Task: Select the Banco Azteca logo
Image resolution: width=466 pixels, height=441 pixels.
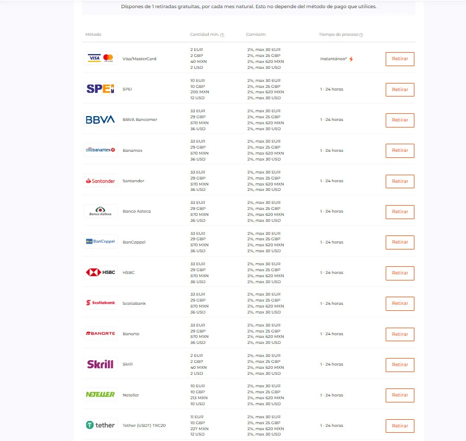Action: tap(100, 212)
